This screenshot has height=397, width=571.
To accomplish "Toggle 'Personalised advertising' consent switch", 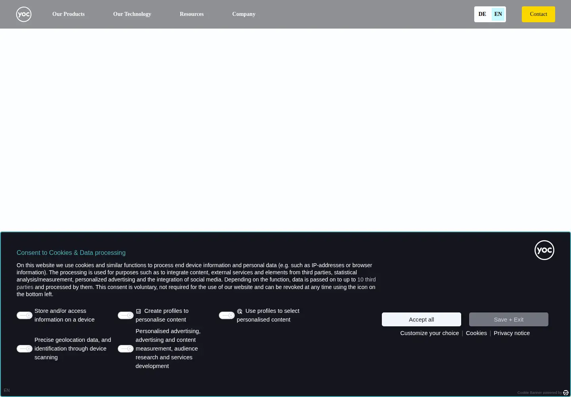I will tap(126, 349).
